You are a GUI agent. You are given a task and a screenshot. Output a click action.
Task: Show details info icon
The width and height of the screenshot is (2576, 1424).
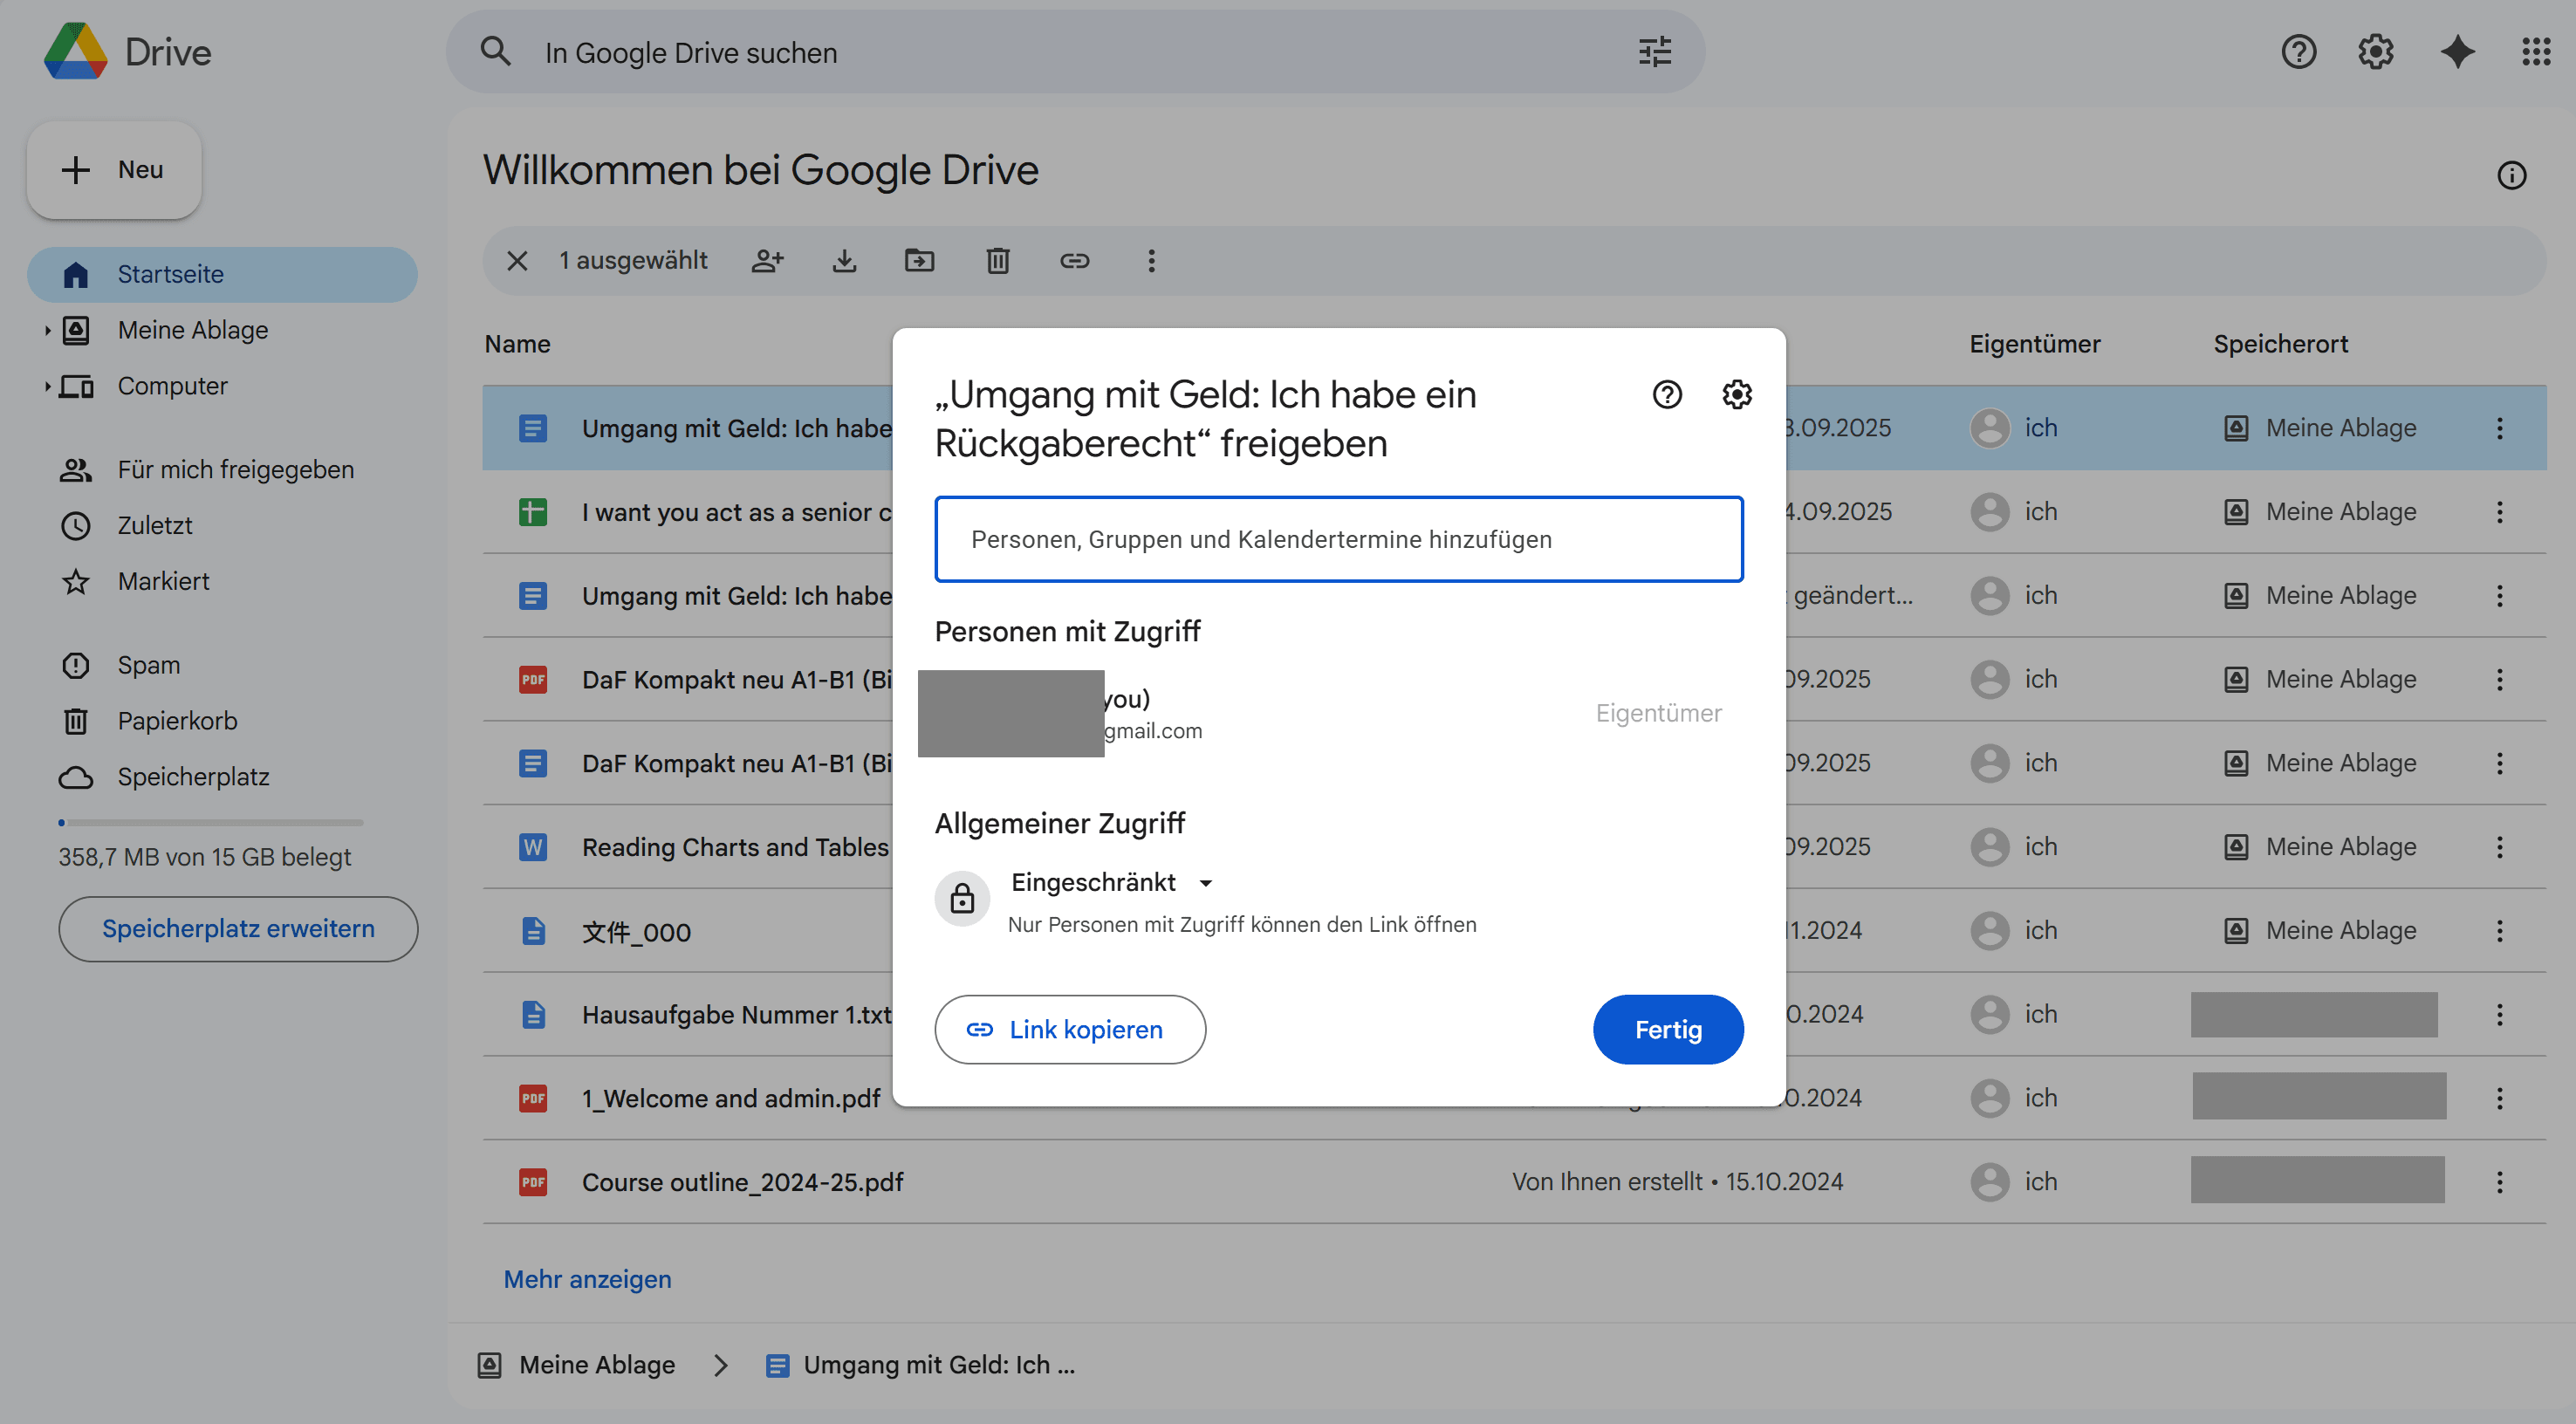[2511, 175]
